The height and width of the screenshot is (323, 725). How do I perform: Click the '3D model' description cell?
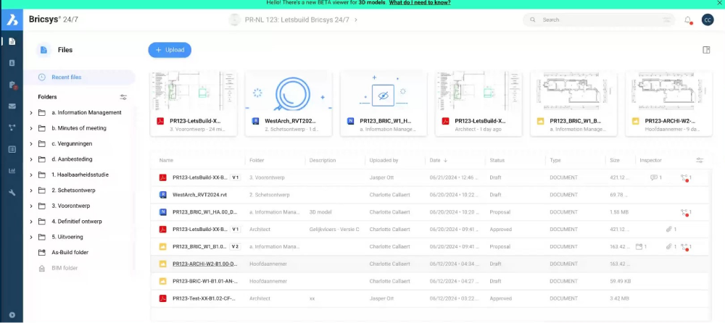pos(320,212)
